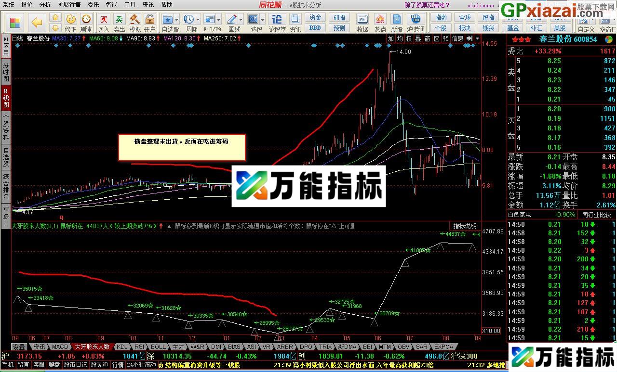Screen dimensions: 617x372
Task: Toggle moving averages with the 均 button
Action: click(x=400, y=38)
